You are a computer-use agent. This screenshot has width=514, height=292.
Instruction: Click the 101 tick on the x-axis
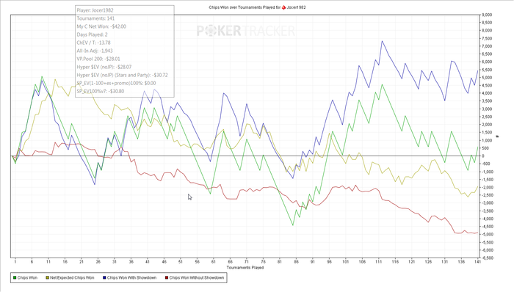pos(346,262)
